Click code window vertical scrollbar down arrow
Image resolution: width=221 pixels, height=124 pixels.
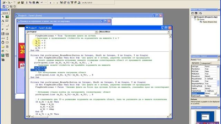point(170,114)
